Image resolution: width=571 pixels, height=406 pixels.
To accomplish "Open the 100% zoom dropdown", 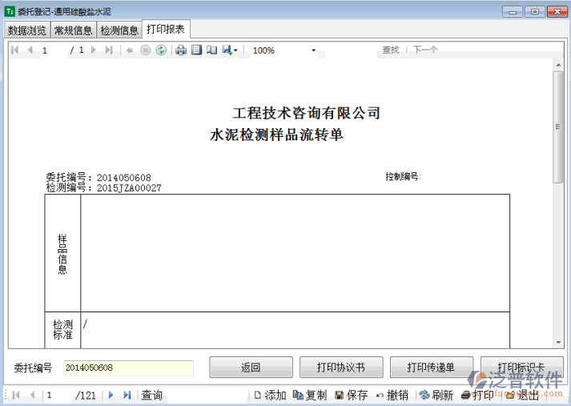I will (314, 50).
